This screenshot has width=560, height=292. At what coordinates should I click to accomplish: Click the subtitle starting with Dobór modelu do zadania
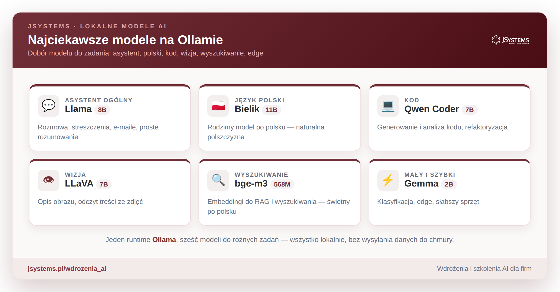coord(146,53)
